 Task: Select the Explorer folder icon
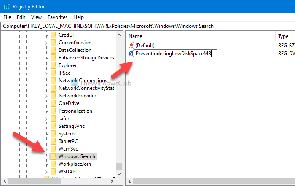pyautogui.click(x=53, y=65)
